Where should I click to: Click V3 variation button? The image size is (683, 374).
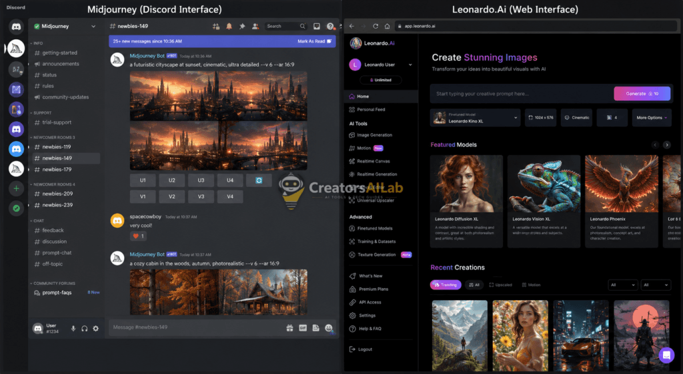[x=201, y=197]
